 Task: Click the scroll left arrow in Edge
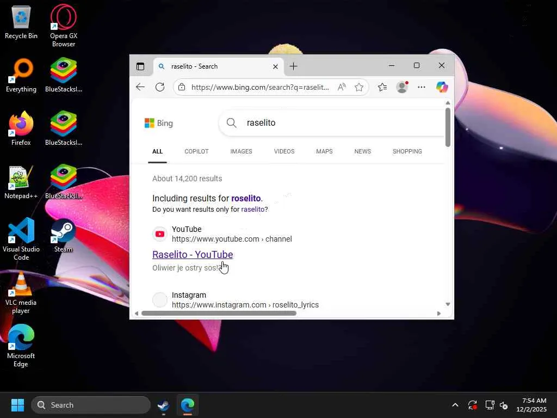[137, 313]
